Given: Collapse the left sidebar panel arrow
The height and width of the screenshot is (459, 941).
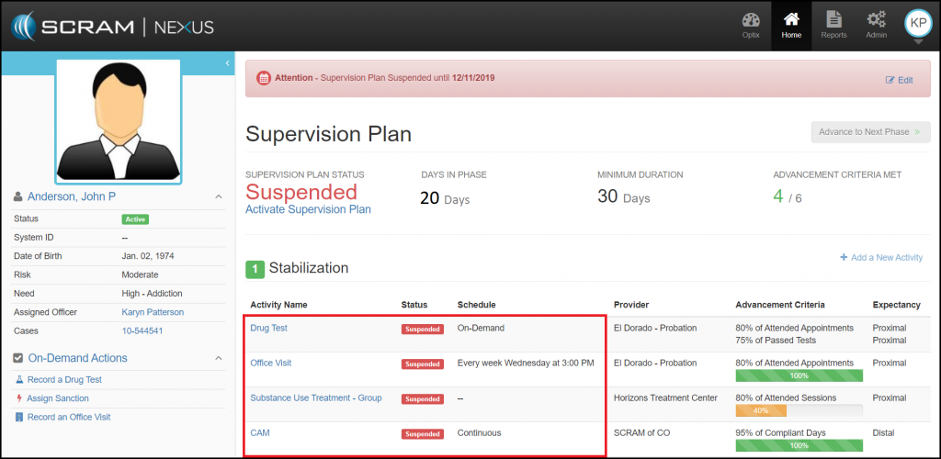Looking at the screenshot, I should point(227,62).
